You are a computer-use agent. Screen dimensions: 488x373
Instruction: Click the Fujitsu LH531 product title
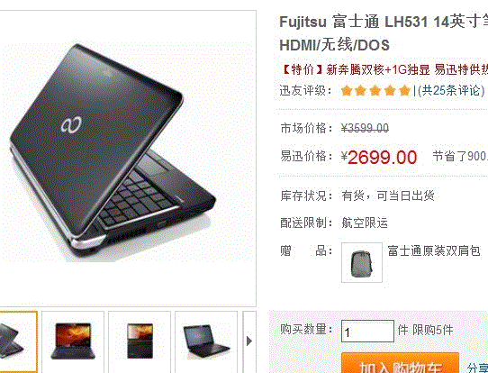384,33
